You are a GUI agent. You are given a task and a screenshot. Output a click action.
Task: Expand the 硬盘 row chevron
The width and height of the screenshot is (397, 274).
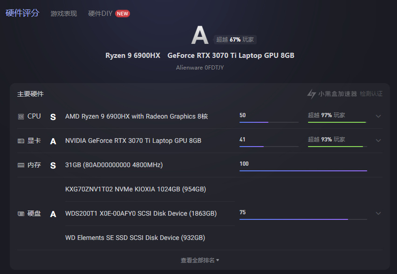click(378, 213)
